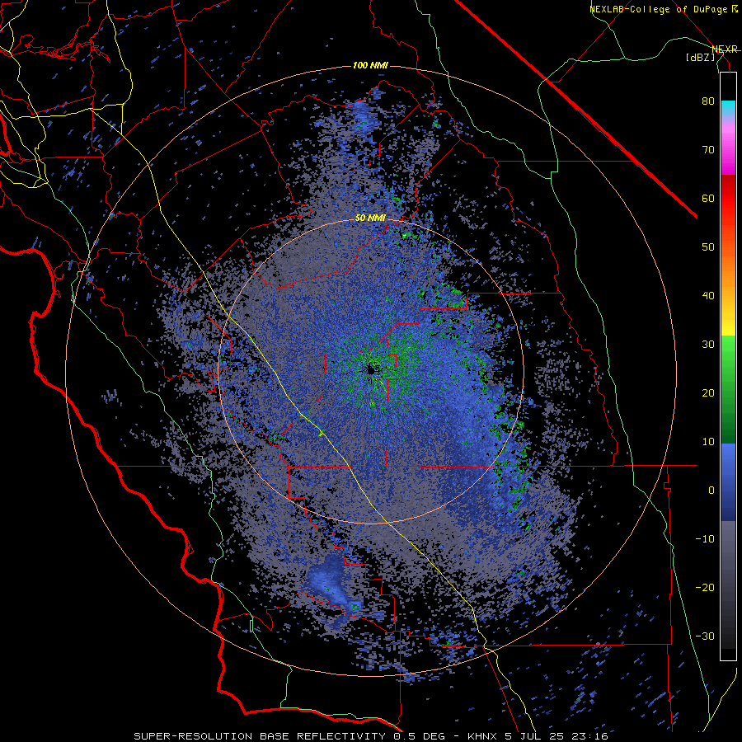The image size is (742, 742).
Task: Click the radar site black center dot
Action: (x=371, y=370)
